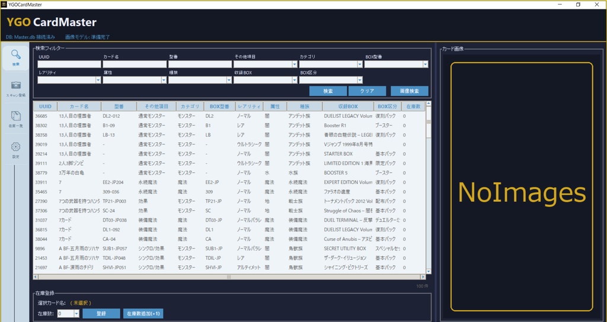The image size is (607, 322).
Task: Select the row with UUID 36685
Action: [x=229, y=116]
